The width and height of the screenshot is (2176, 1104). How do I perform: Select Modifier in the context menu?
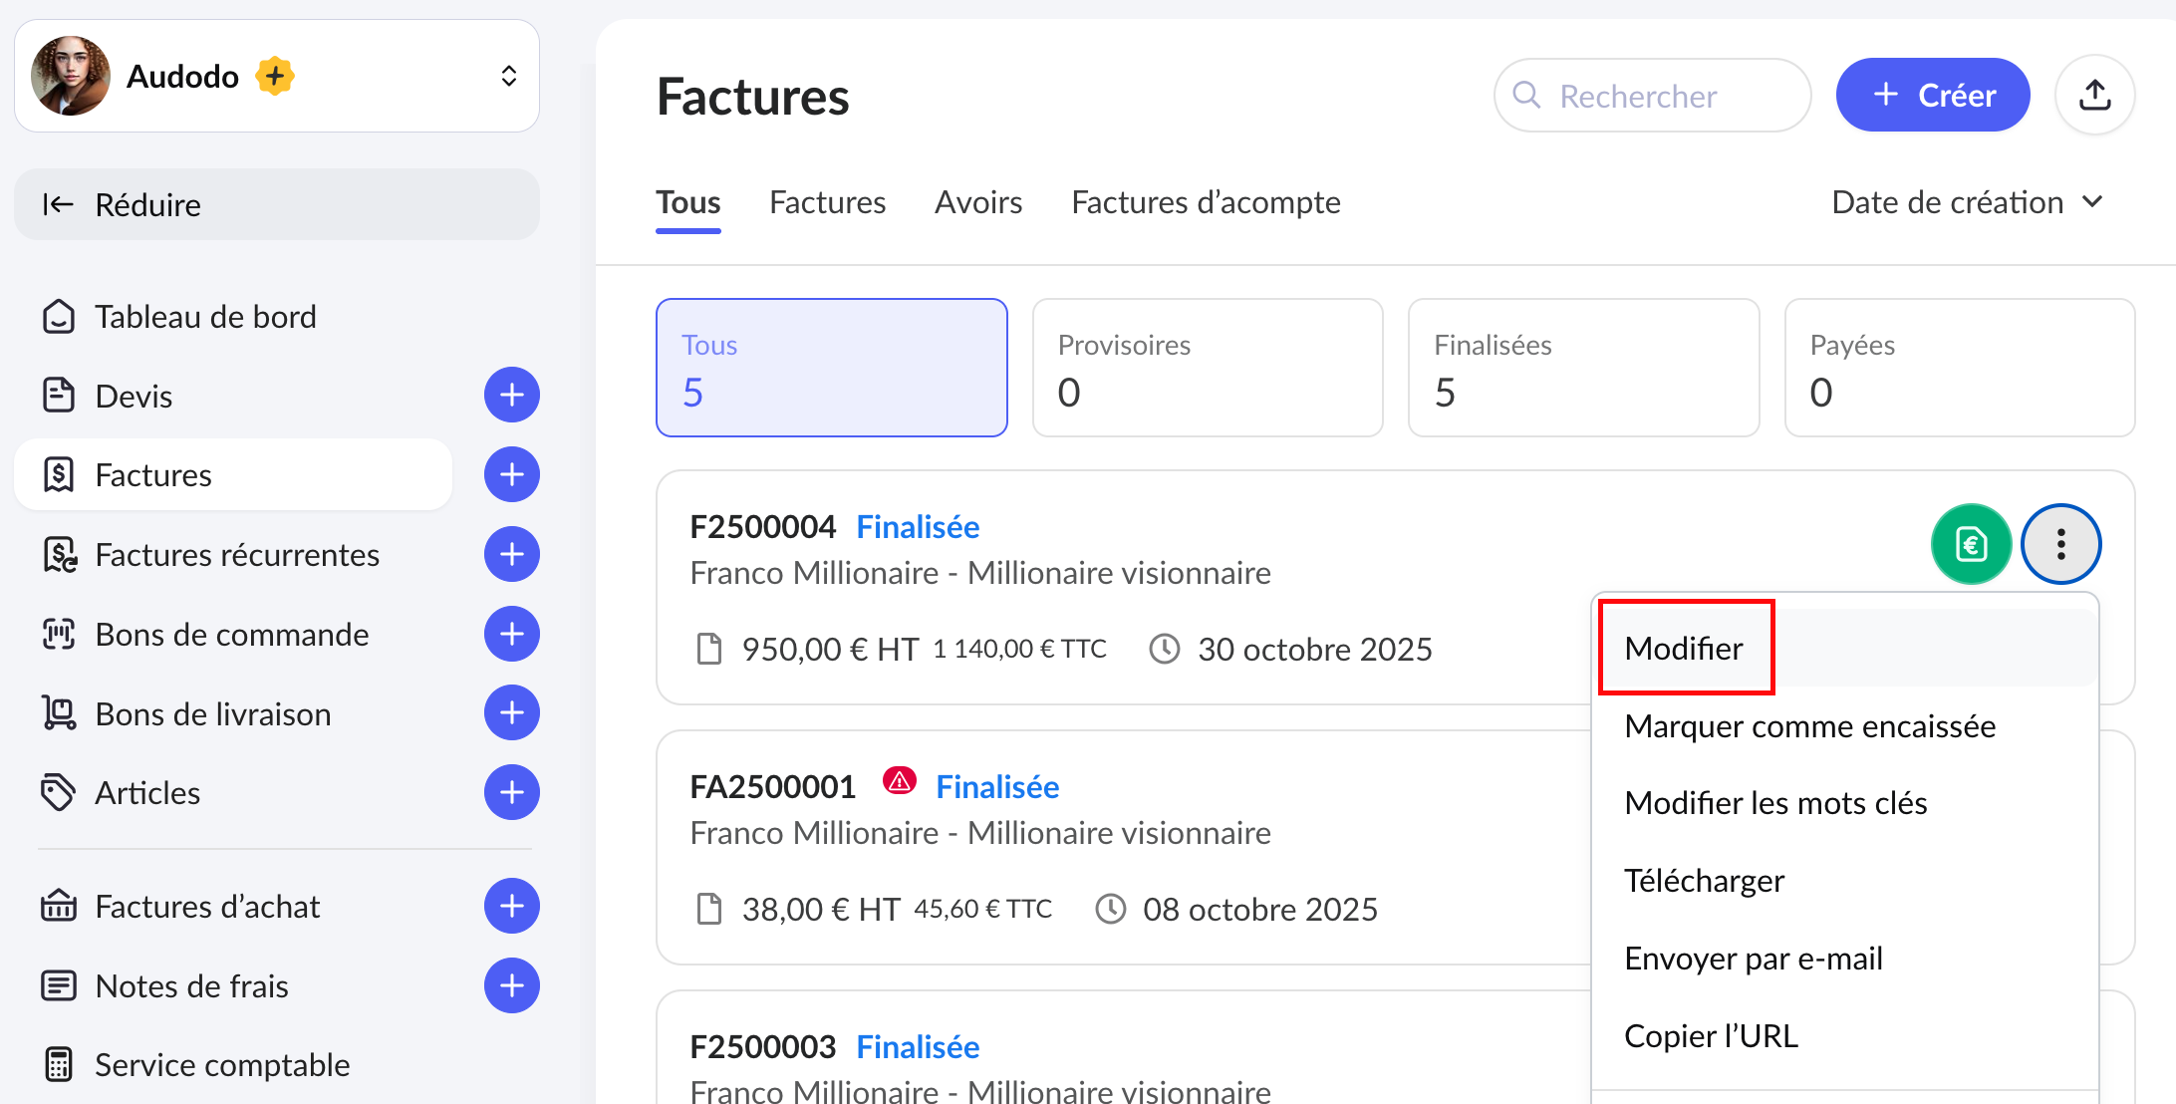coord(1684,649)
